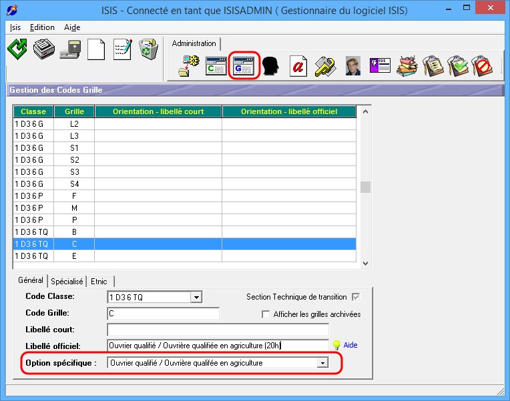
Task: Click the printer icon in the toolbar
Action: pyautogui.click(x=44, y=50)
